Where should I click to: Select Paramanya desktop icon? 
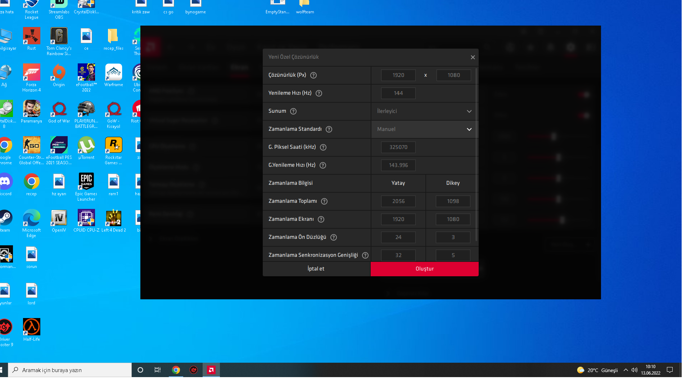[x=32, y=112]
